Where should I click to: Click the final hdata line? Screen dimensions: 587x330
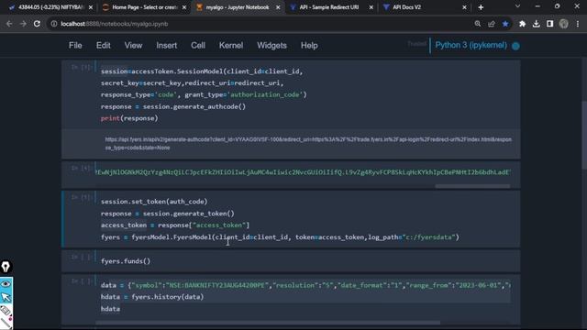tap(110, 309)
